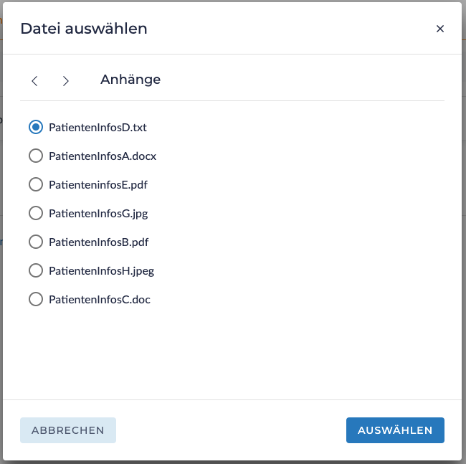Click the Anhänge folder heading
The width and height of the screenshot is (466, 464).
click(x=130, y=80)
